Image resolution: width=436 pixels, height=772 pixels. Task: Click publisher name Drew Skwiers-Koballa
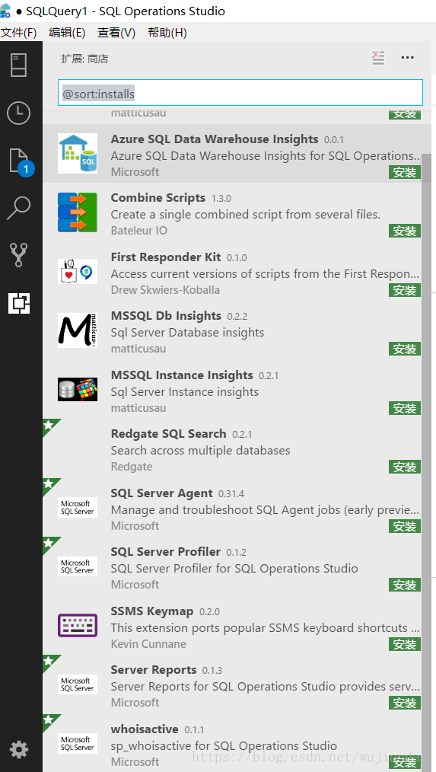[165, 290]
